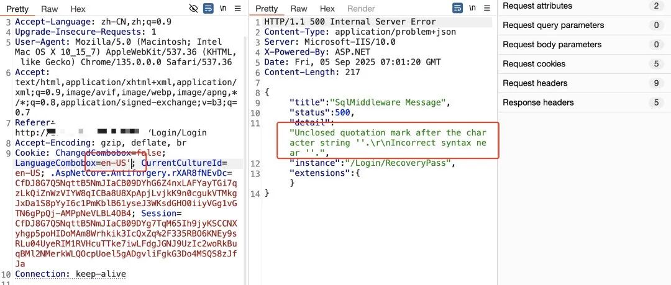Click the HTTP/1.1 500 Internal Server Error line
This screenshot has height=285, width=671.
pos(350,22)
